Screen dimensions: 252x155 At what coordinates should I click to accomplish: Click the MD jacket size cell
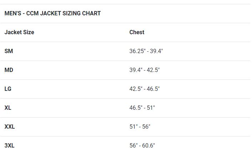(x=9, y=70)
